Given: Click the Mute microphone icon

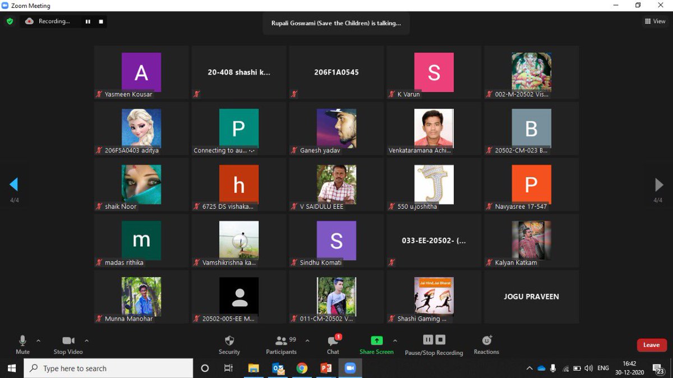Looking at the screenshot, I should [x=22, y=341].
